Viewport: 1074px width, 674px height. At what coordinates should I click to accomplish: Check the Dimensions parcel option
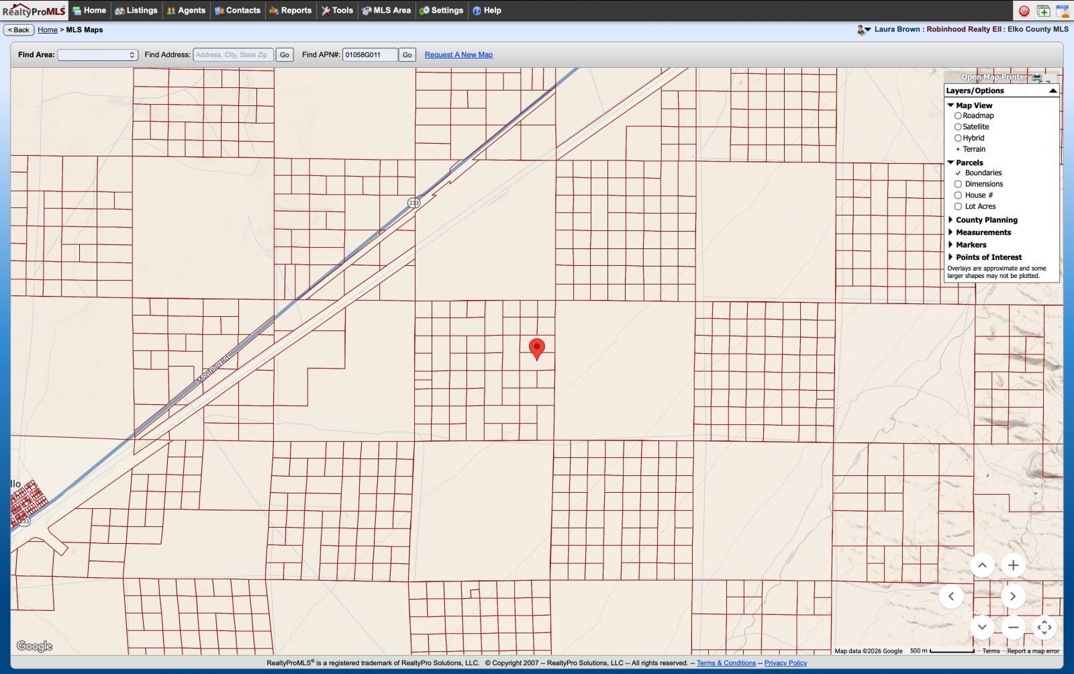958,183
